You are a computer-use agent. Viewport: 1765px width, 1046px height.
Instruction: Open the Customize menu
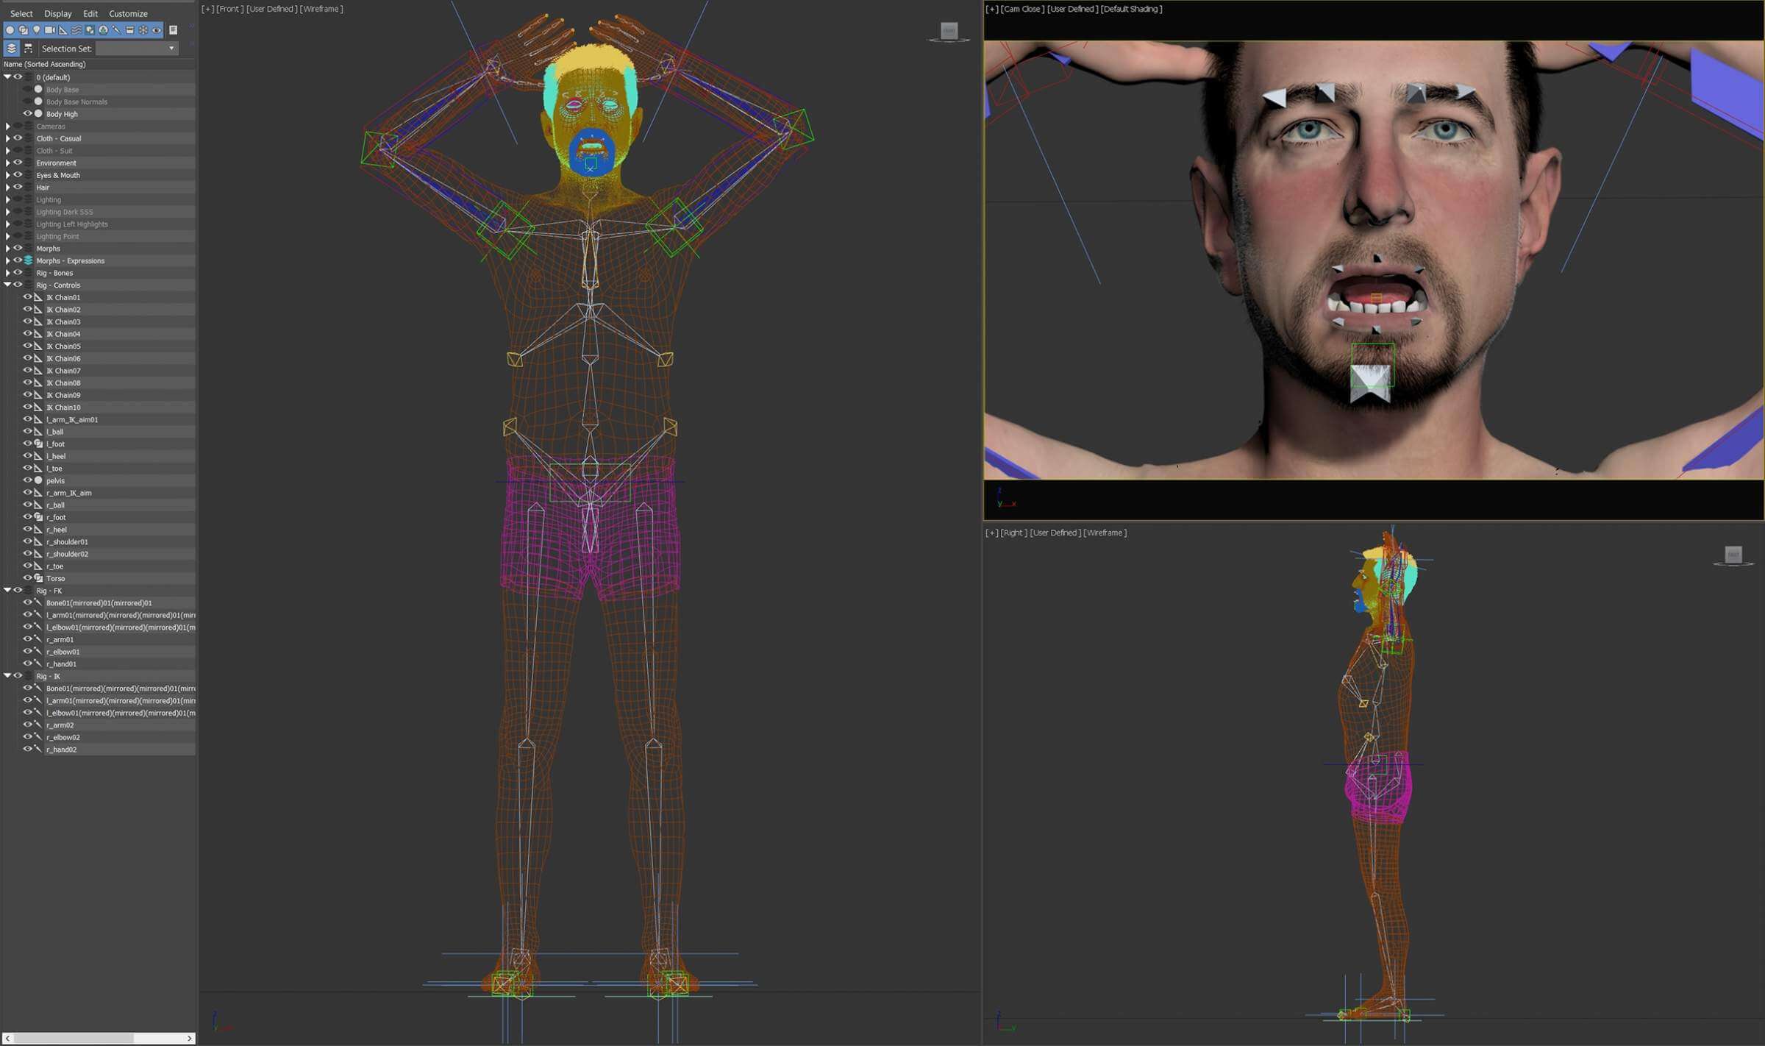[128, 13]
